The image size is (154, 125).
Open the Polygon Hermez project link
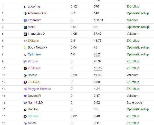pos(39,89)
